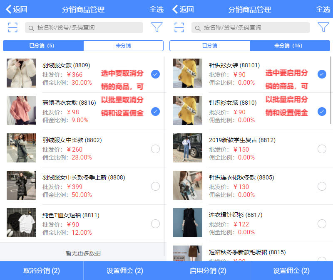Uncheck the 针织衫女装 (88101) item

322,74
